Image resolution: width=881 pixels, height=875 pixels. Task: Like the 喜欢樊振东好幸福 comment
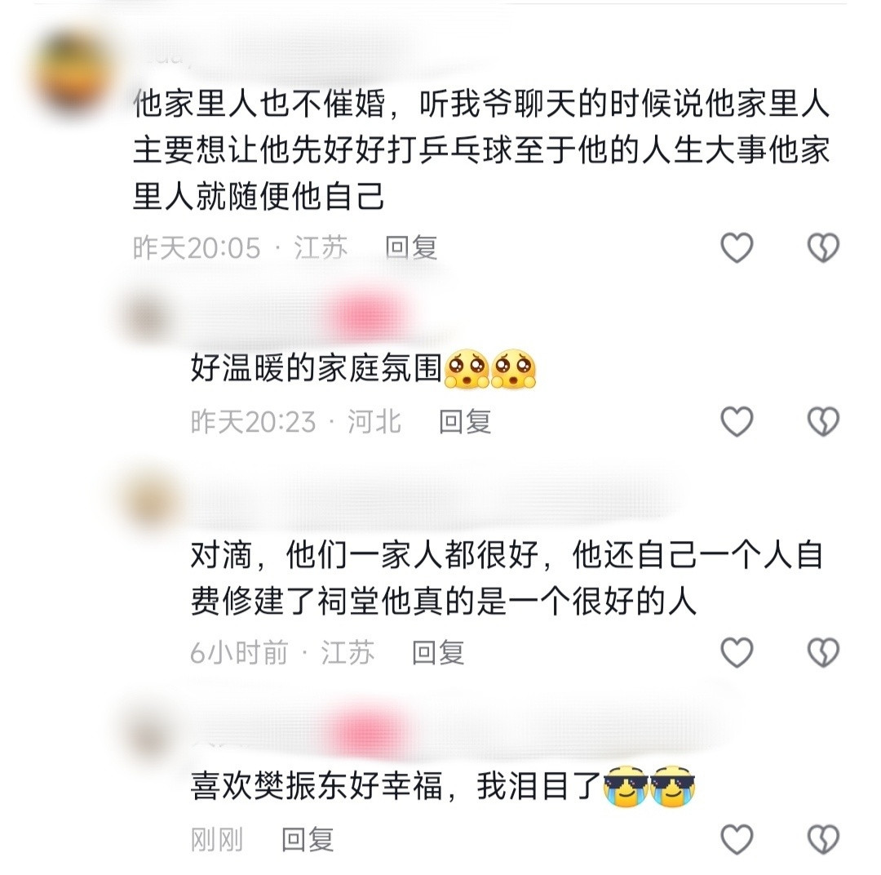(x=737, y=839)
